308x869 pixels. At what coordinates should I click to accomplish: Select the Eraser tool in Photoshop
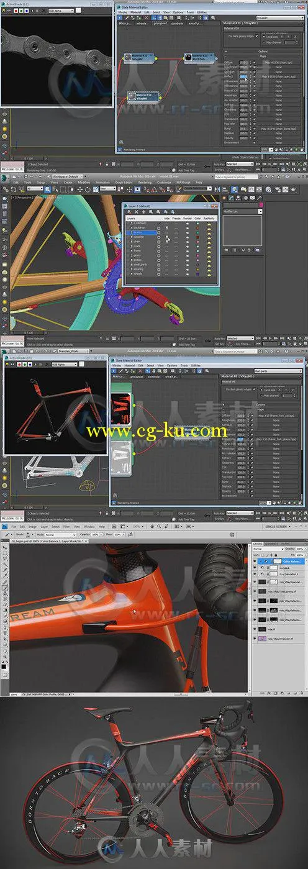[5, 604]
